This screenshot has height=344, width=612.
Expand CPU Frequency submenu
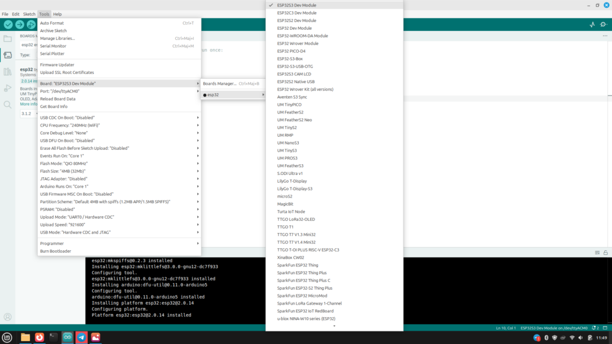click(x=120, y=125)
